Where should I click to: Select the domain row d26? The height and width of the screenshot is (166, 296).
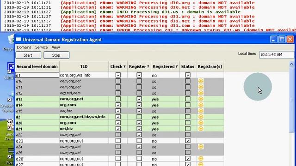[120, 159]
